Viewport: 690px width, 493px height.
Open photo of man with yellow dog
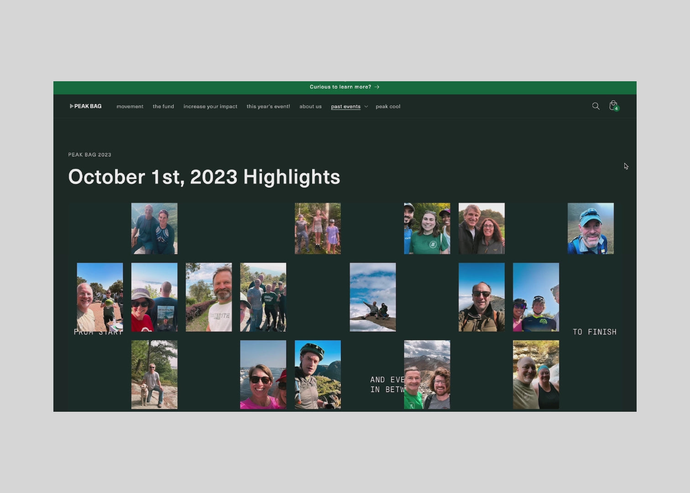(x=154, y=374)
